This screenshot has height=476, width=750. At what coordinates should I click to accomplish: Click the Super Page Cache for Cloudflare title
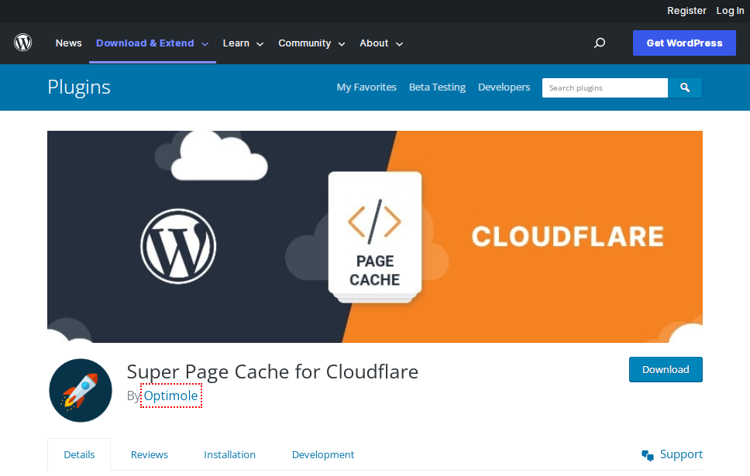point(273,372)
